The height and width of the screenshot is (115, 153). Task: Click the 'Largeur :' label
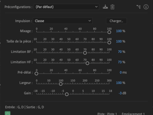tap(26, 83)
